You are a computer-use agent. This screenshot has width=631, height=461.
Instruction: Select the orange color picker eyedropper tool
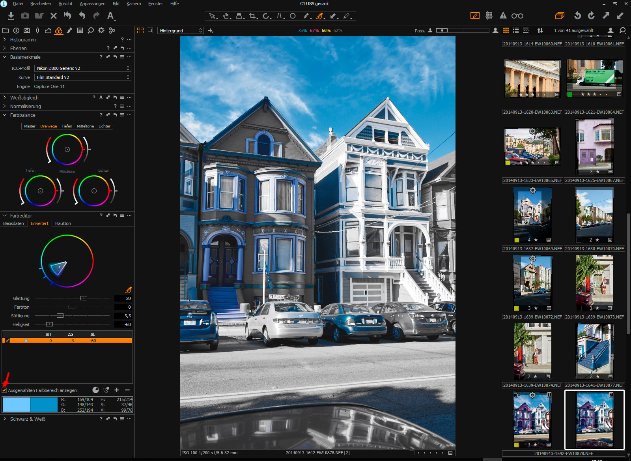point(320,16)
